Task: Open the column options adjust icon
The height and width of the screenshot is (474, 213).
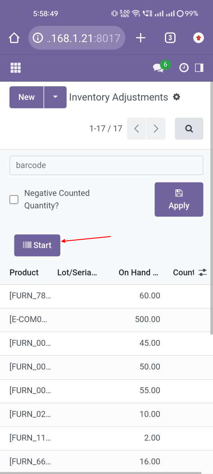Action: pyautogui.click(x=203, y=272)
